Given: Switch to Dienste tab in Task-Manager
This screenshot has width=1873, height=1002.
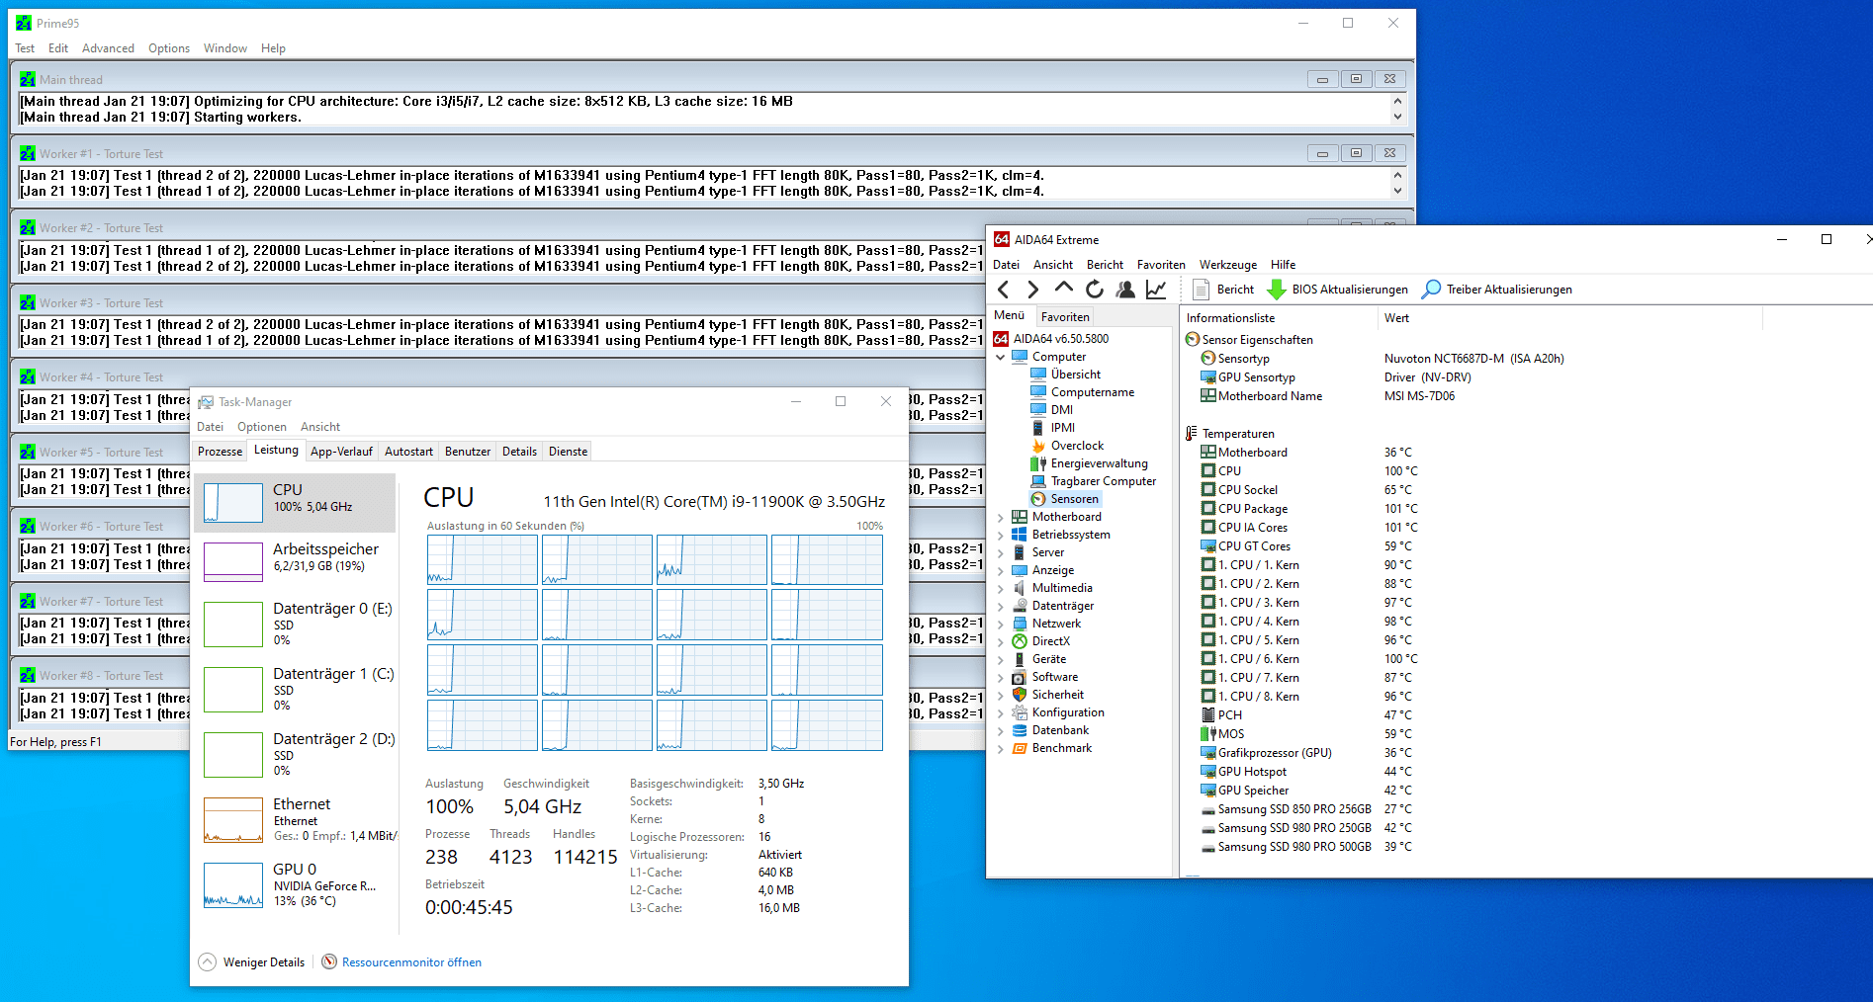Looking at the screenshot, I should coord(568,452).
